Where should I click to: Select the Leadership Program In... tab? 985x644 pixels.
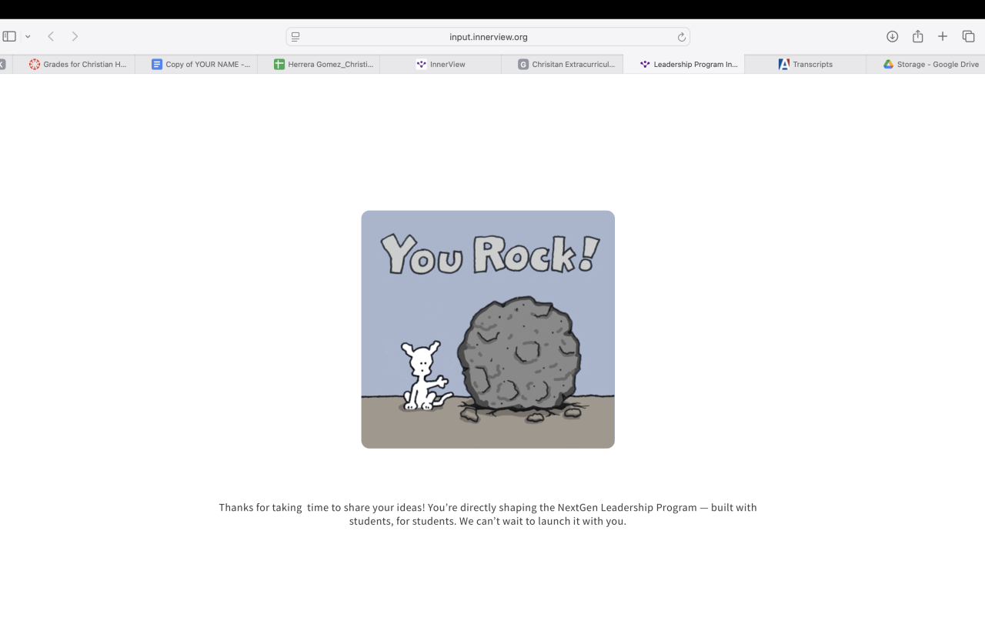coord(684,65)
